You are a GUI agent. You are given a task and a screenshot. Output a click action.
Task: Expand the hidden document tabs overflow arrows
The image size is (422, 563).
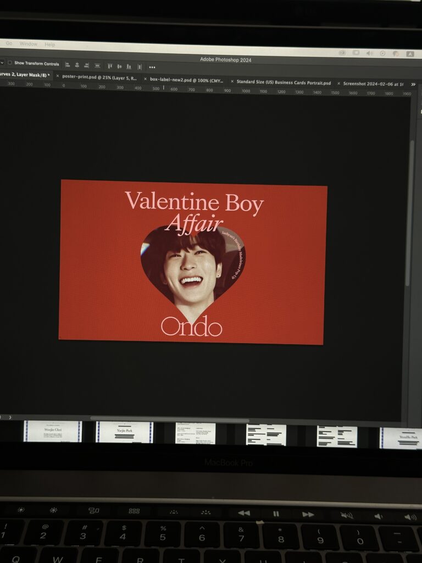(413, 85)
